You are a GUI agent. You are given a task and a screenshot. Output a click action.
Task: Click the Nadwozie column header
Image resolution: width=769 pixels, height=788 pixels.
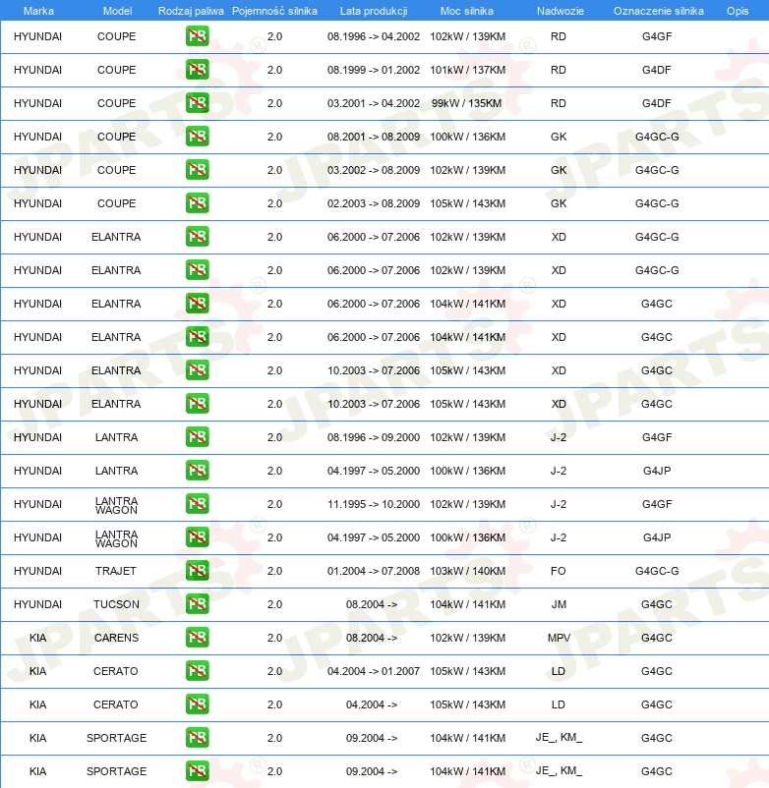tap(561, 11)
